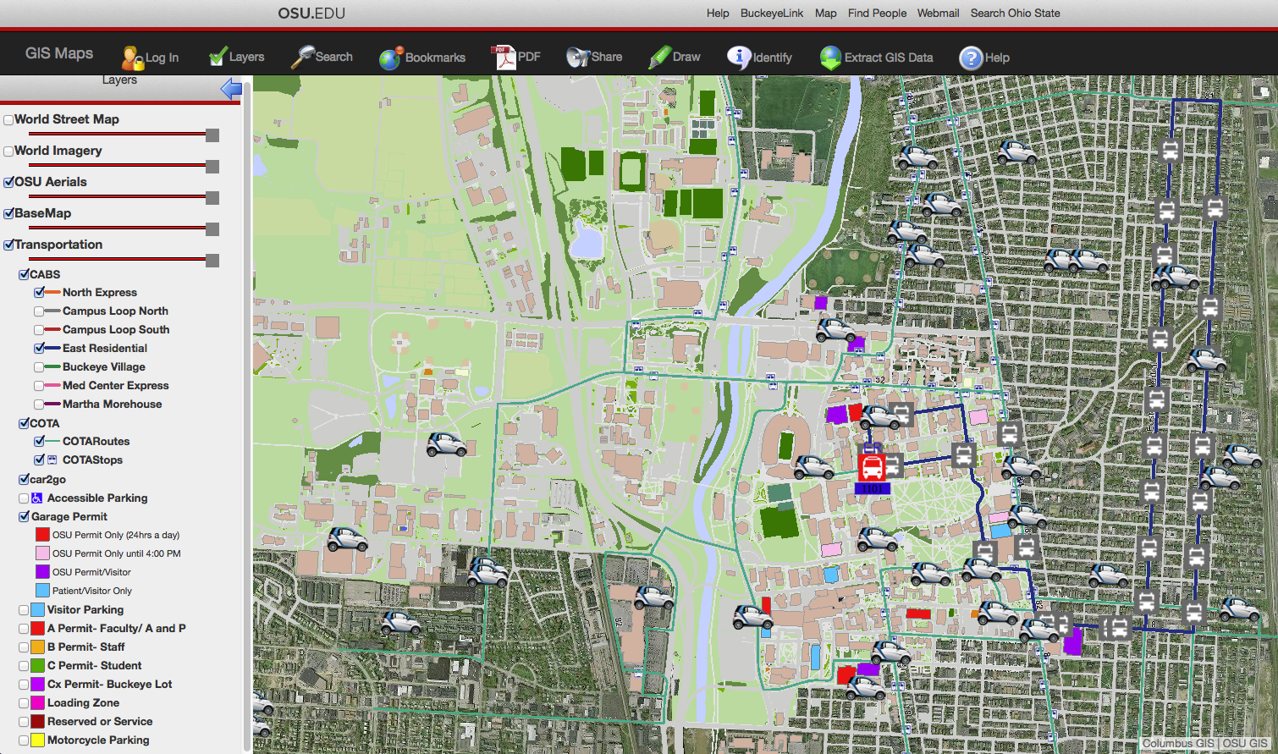Screen dimensions: 1278x754
Task: Open the Log In tool icon
Action: (x=133, y=58)
